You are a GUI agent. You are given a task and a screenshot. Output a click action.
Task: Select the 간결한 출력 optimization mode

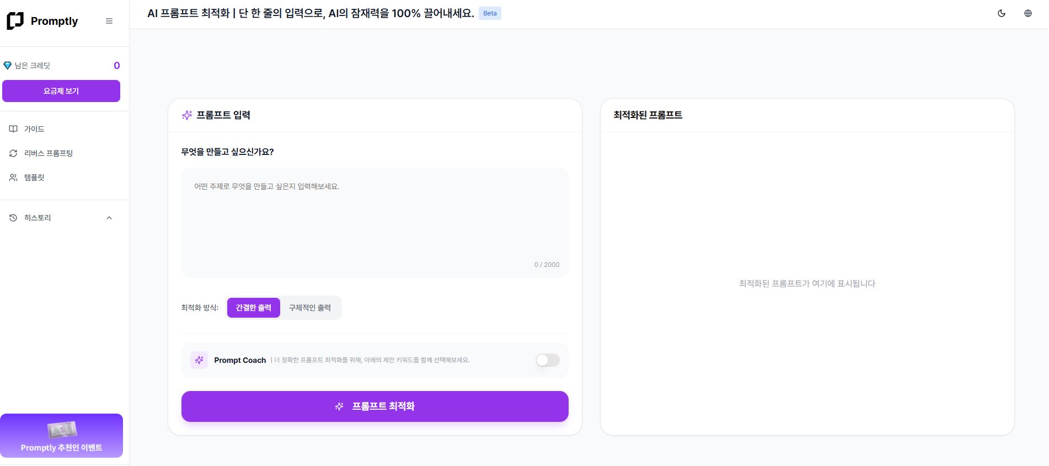(x=254, y=308)
